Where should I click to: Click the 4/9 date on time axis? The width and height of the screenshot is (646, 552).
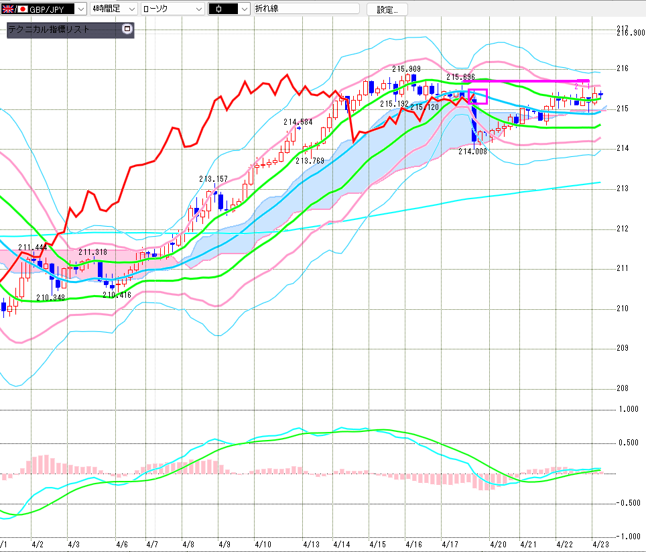pyautogui.click(x=224, y=545)
